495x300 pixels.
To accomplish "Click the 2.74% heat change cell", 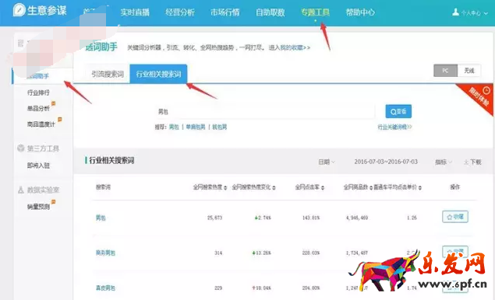I will click(263, 218).
